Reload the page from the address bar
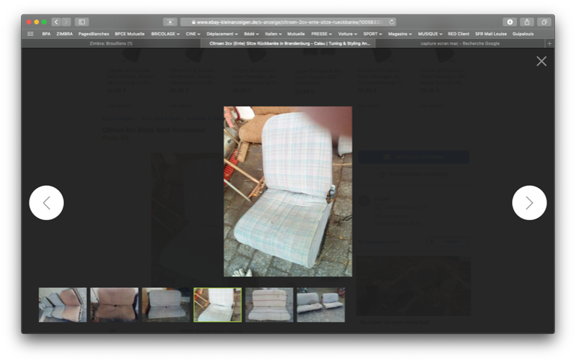Viewport: 576px width, 362px height. tap(392, 22)
